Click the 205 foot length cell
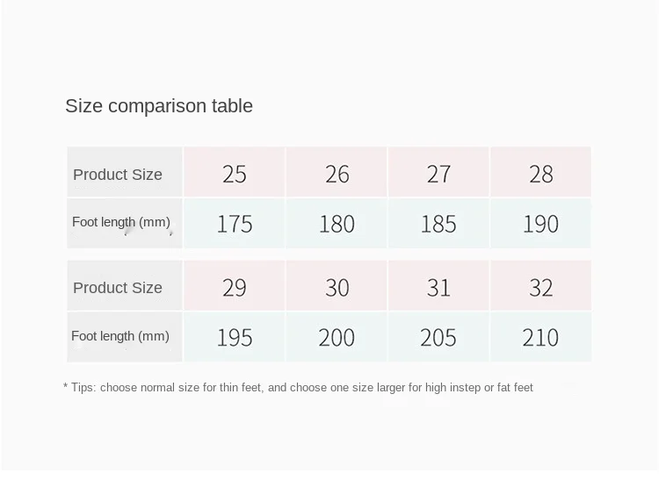This screenshot has width=659, height=480. click(x=438, y=337)
